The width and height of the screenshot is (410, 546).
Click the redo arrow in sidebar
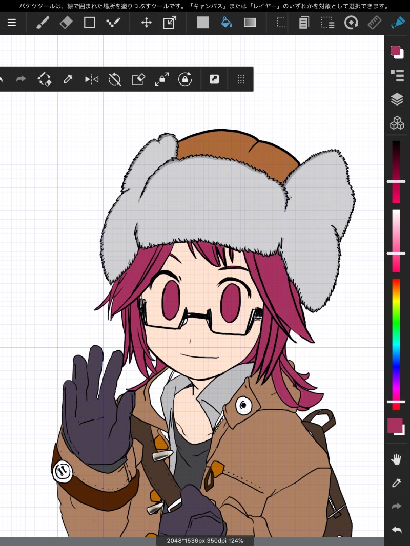(396, 506)
